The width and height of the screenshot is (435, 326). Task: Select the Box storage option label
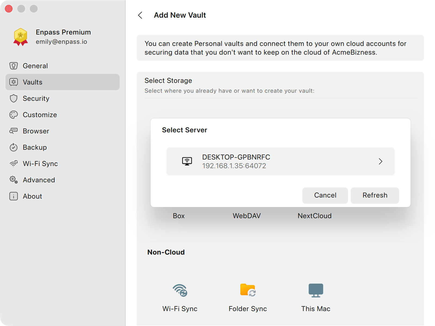pos(179,216)
